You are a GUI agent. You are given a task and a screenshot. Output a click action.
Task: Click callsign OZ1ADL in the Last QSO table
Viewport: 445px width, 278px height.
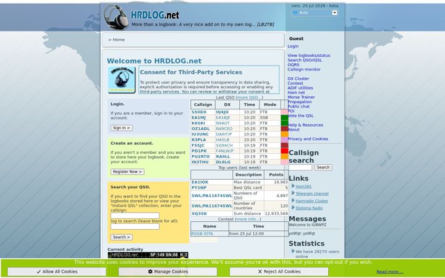tap(201, 128)
